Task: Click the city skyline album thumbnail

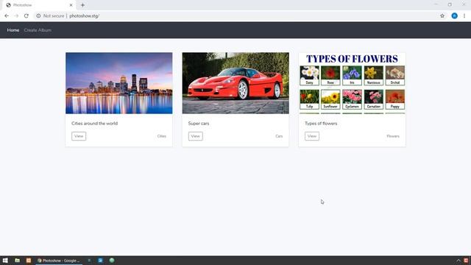Action: tap(119, 83)
